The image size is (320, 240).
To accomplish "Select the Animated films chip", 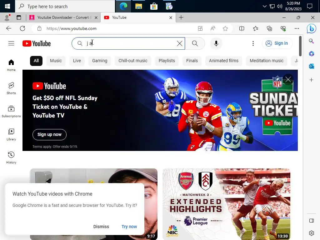I will click(224, 61).
